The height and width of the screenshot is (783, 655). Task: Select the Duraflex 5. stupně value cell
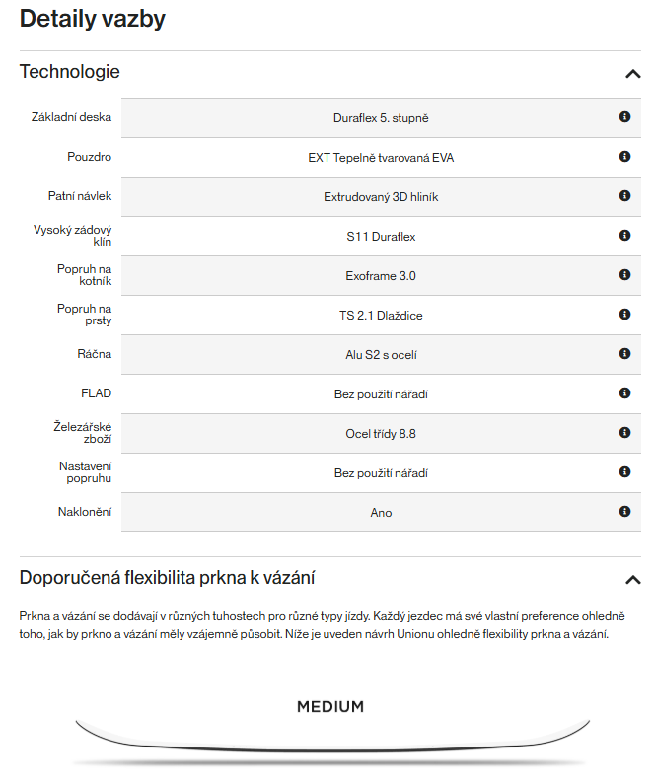coord(381,118)
